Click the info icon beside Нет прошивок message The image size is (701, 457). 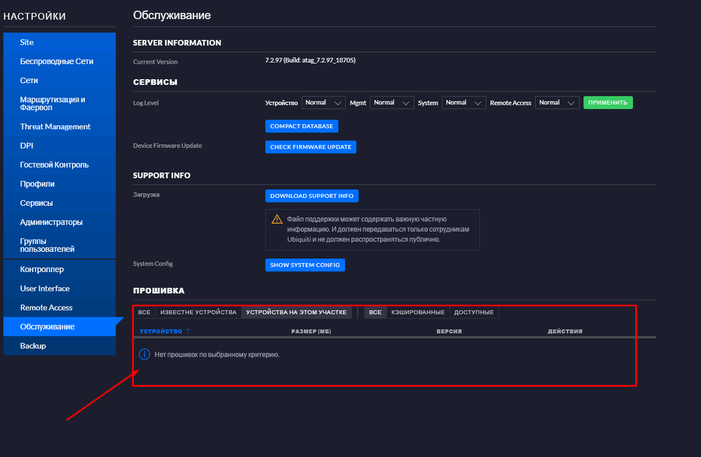click(x=144, y=355)
